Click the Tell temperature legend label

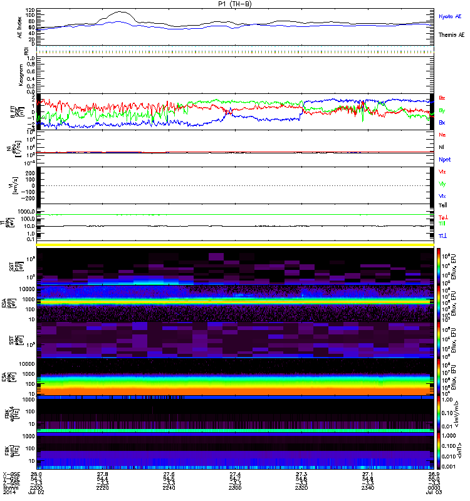point(442,205)
